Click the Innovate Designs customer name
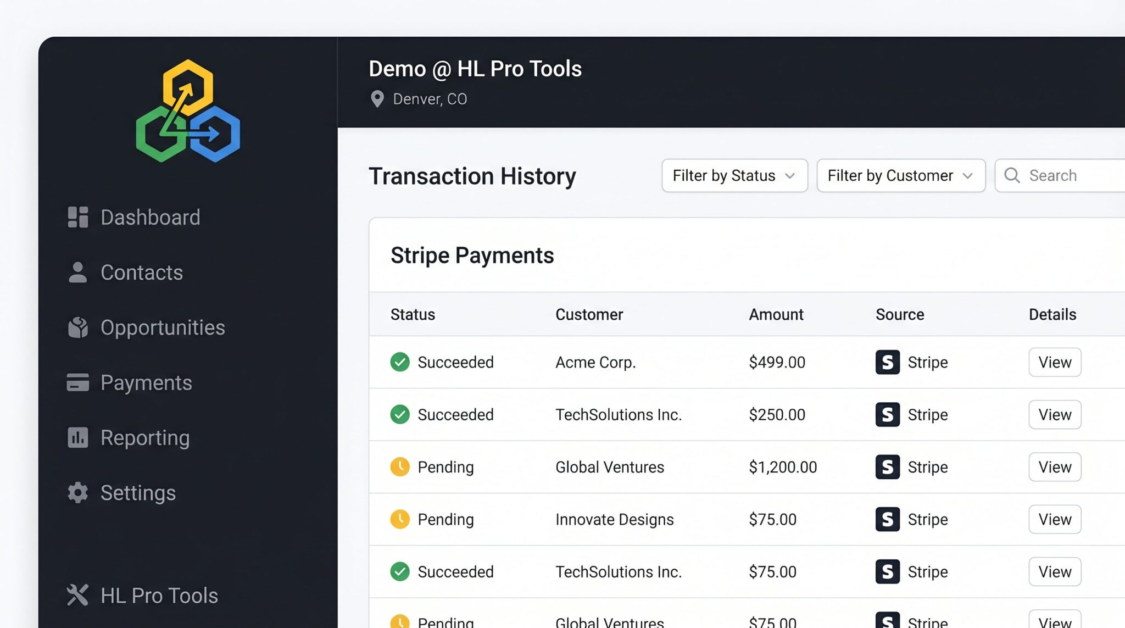This screenshot has width=1125, height=628. (x=614, y=519)
